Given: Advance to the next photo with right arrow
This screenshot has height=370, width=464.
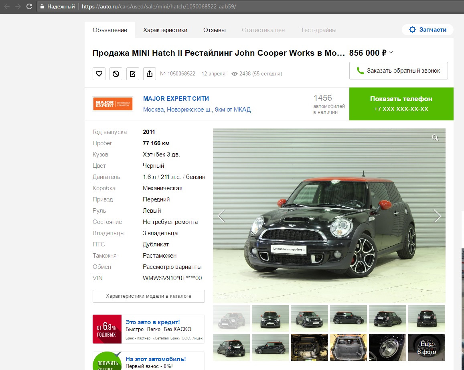Looking at the screenshot, I should (438, 215).
